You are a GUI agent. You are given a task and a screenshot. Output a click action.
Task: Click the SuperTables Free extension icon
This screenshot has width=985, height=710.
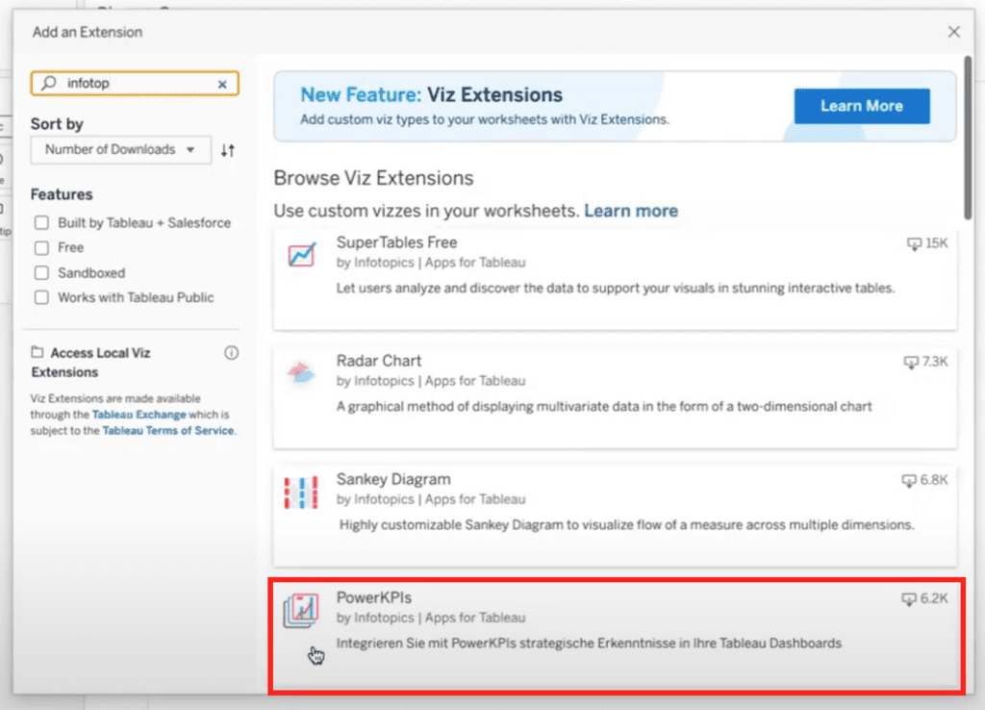(x=301, y=255)
